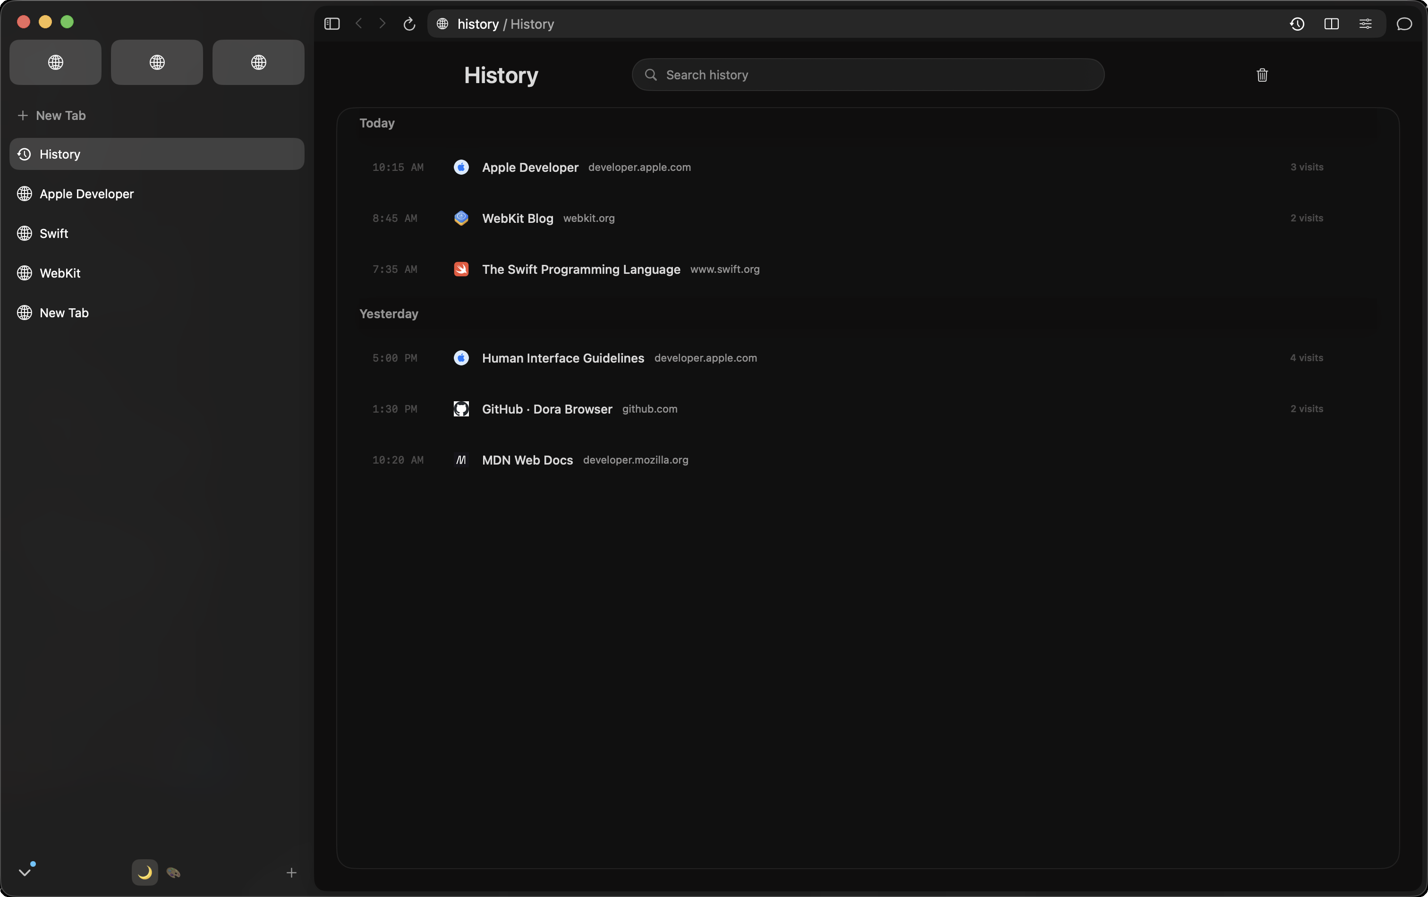The image size is (1428, 897).
Task: Click the WebKit Blog favicon
Action: tap(461, 218)
